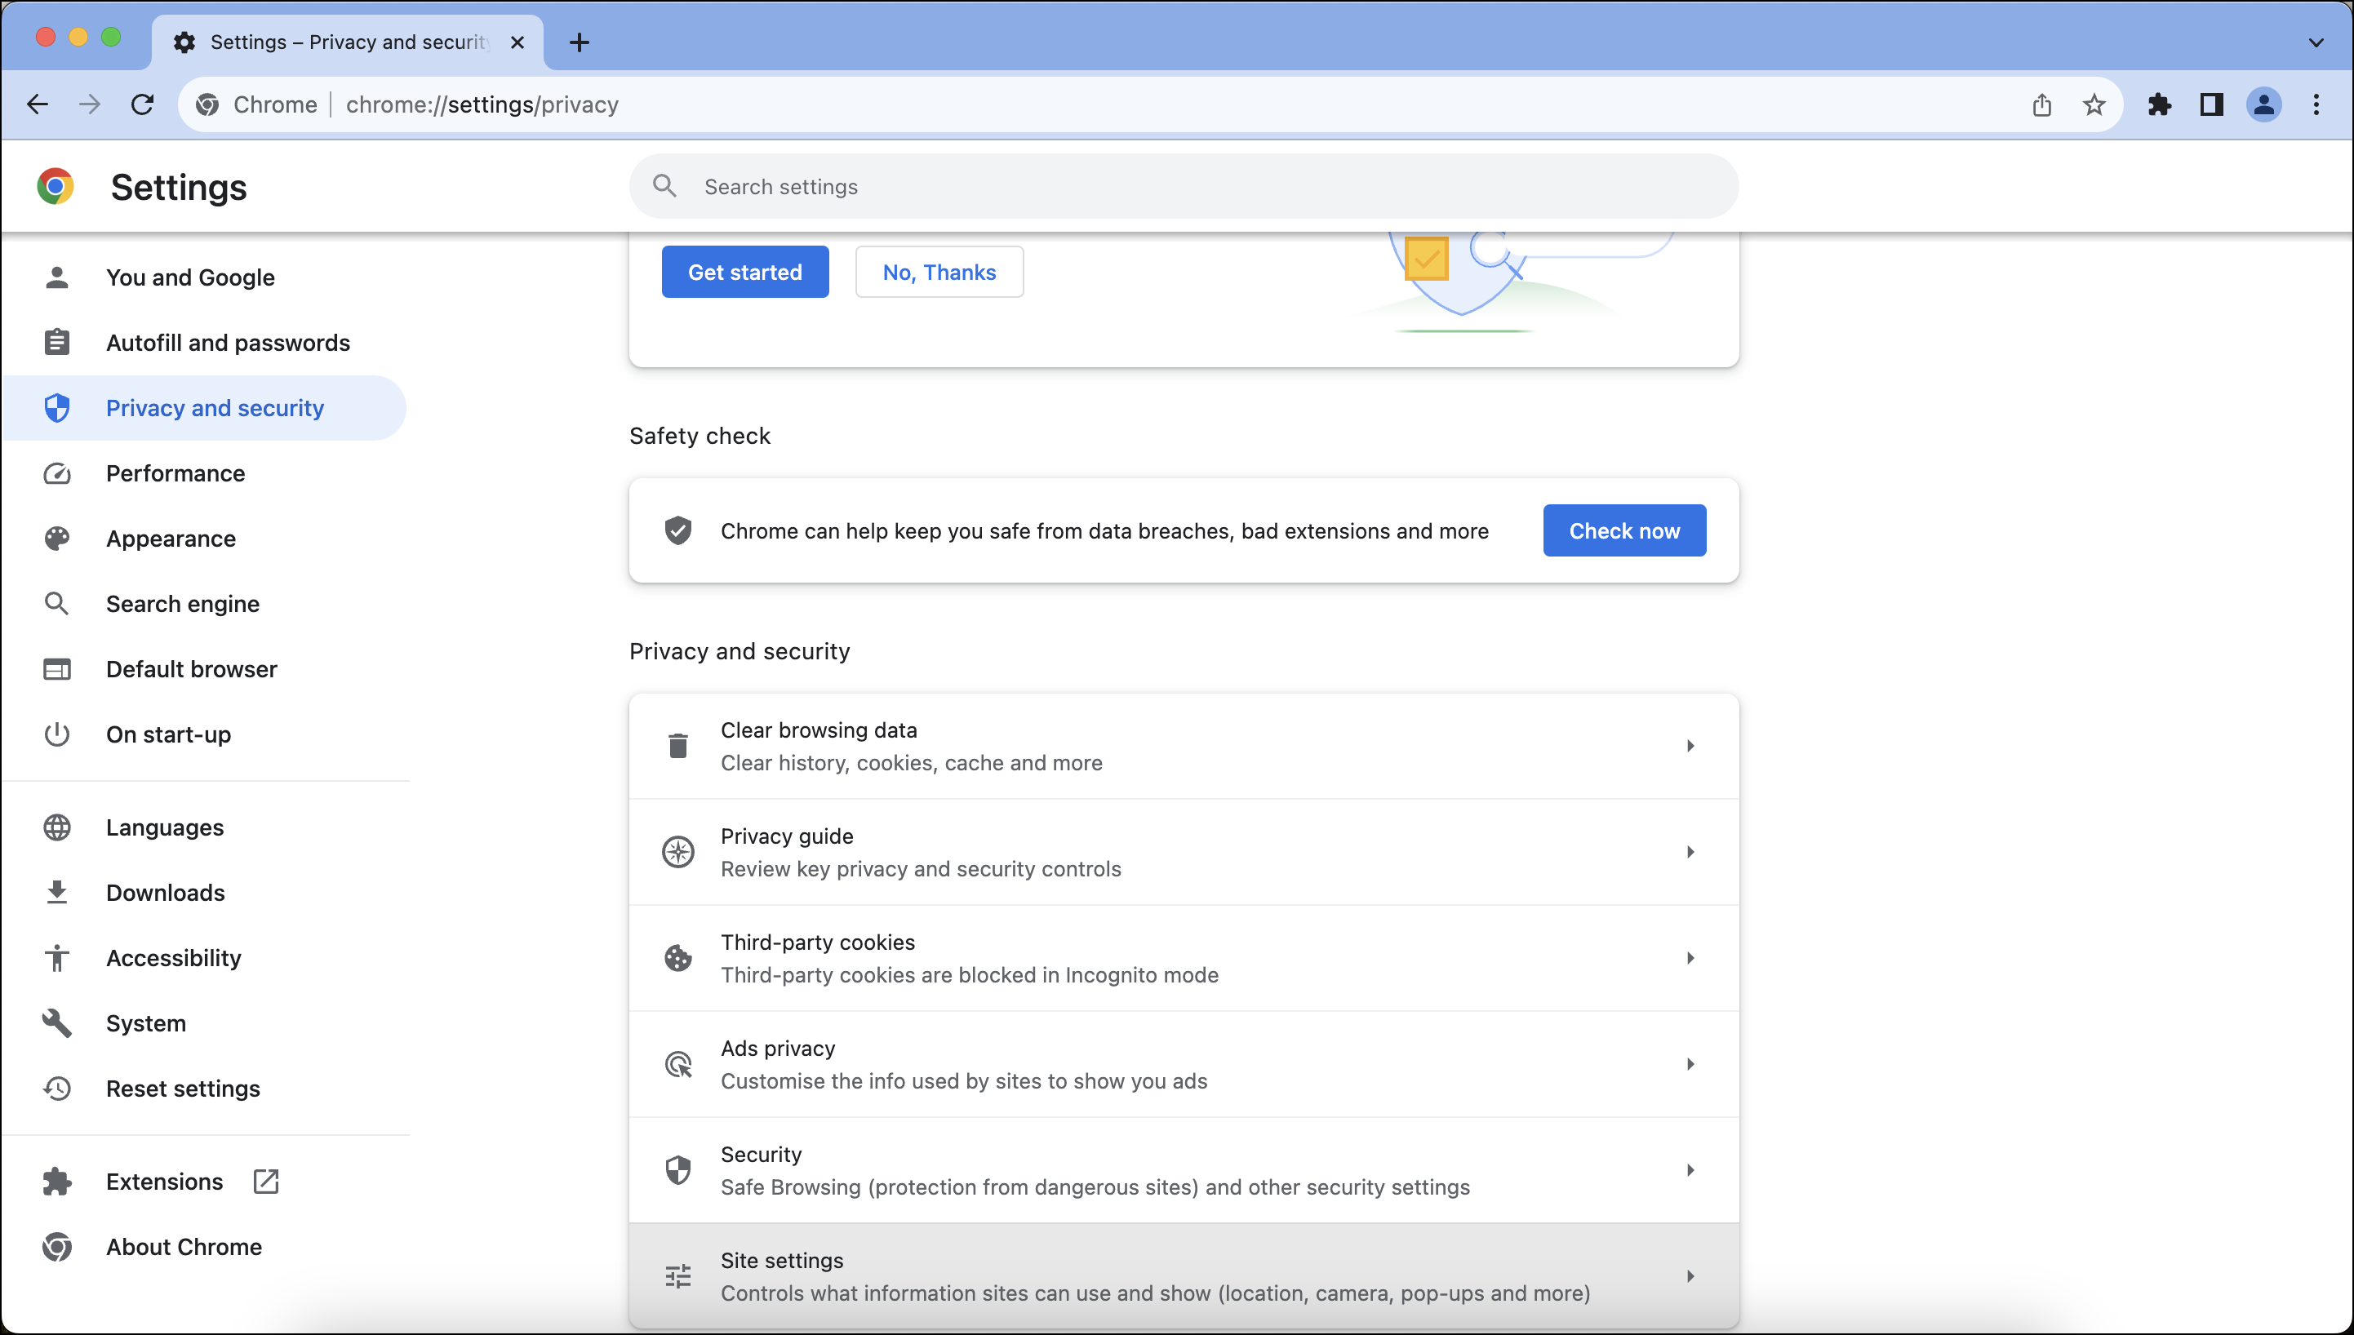2354x1335 pixels.
Task: Expand Security row arrow
Action: 1690,1170
